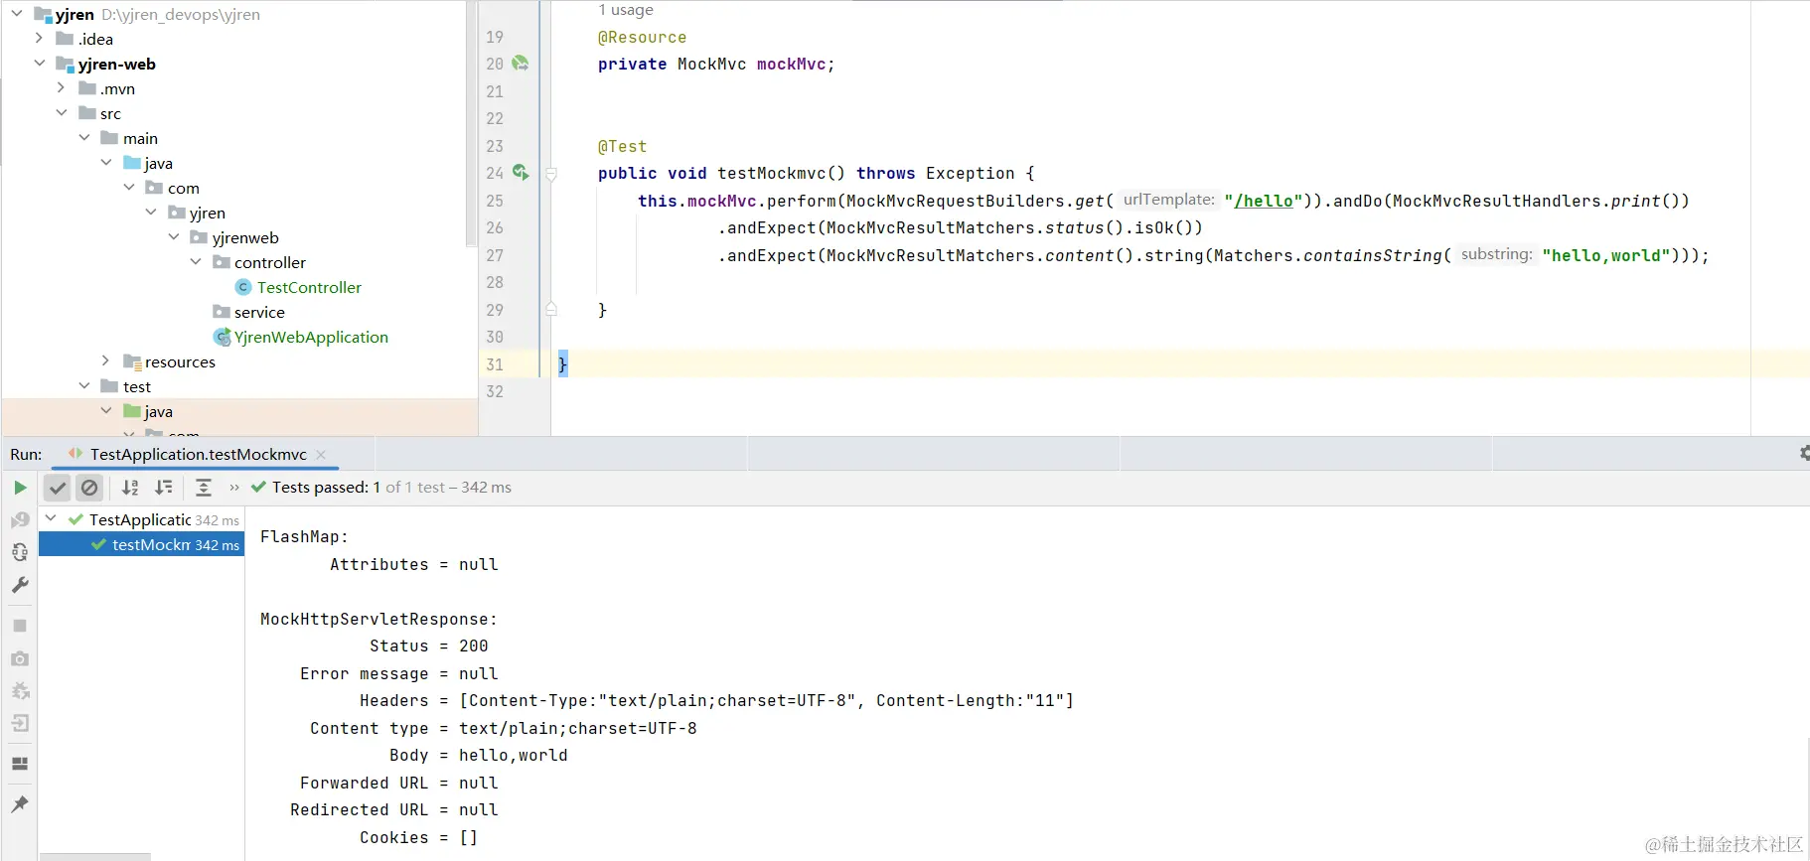This screenshot has height=861, width=1810.
Task: Click the @Test annotation
Action: 622,147
